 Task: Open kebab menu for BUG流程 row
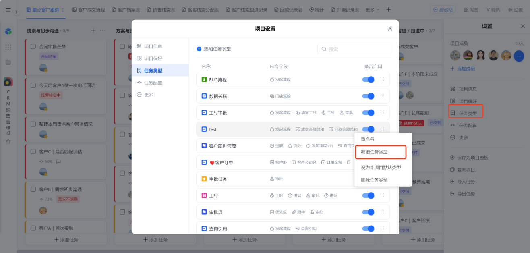pyautogui.click(x=383, y=80)
